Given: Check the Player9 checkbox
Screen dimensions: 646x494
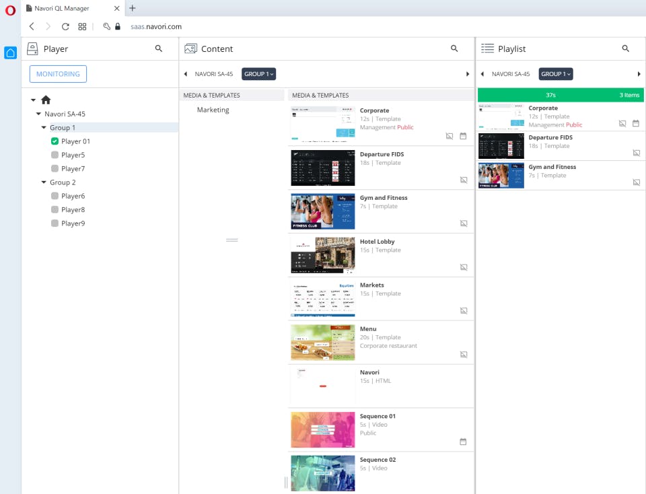Looking at the screenshot, I should (55, 223).
